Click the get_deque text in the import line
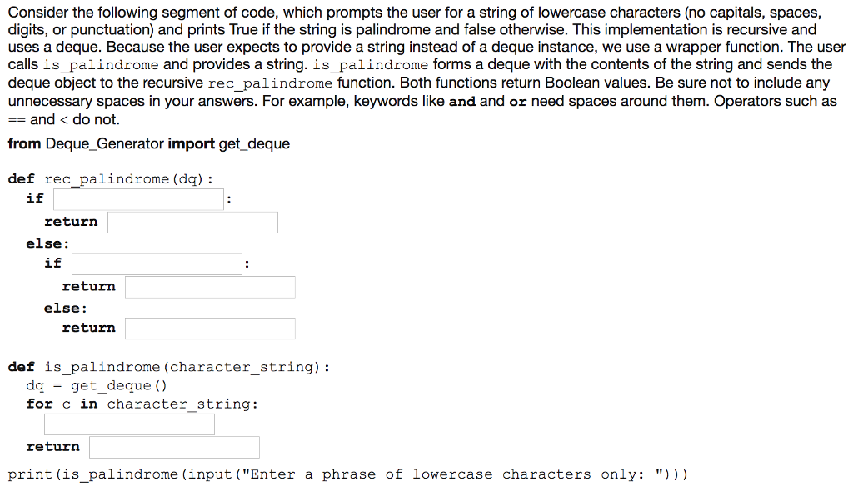 coord(252,143)
